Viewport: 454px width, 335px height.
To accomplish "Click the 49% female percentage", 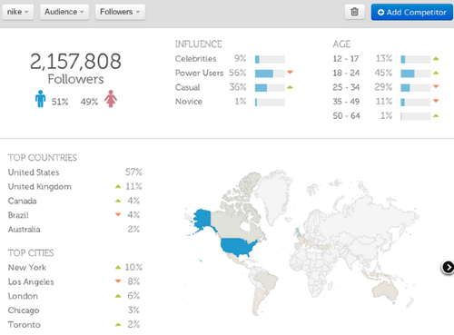I will 89,102.
